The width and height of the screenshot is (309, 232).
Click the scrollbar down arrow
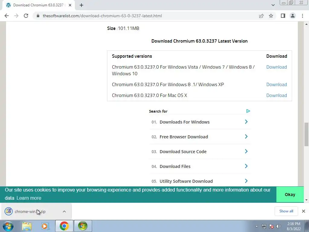coord(306,200)
